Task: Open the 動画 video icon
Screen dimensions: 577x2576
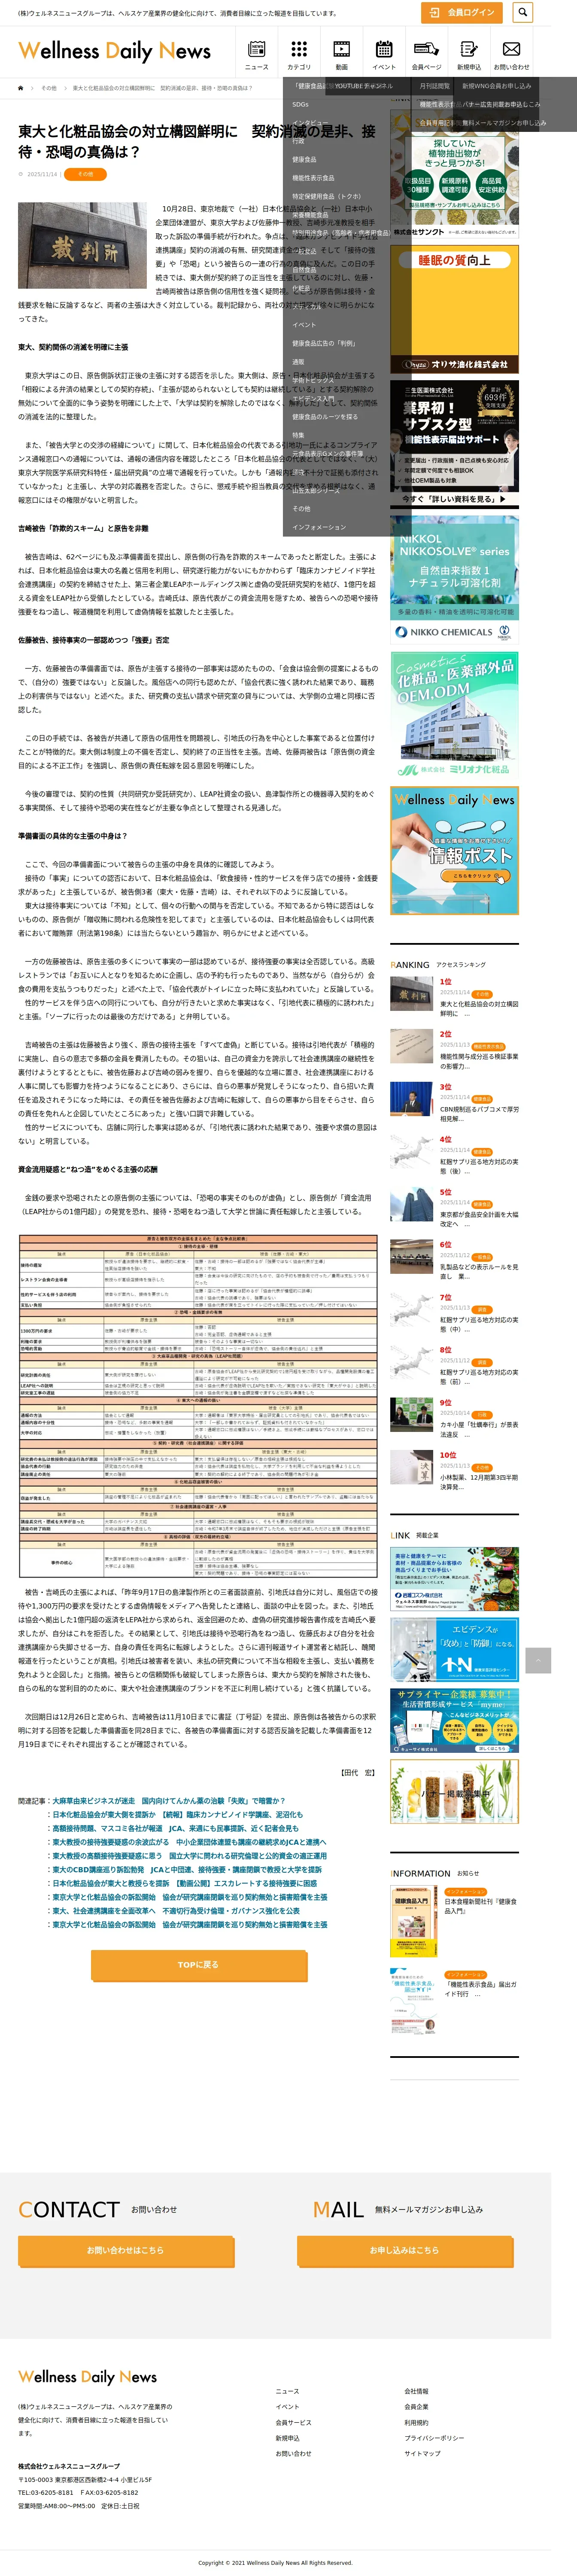Action: [342, 54]
